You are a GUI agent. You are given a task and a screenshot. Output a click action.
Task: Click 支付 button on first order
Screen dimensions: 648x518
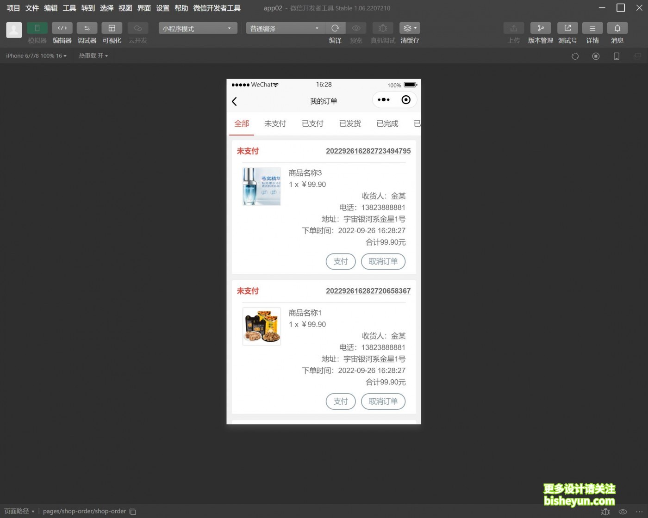pos(341,261)
